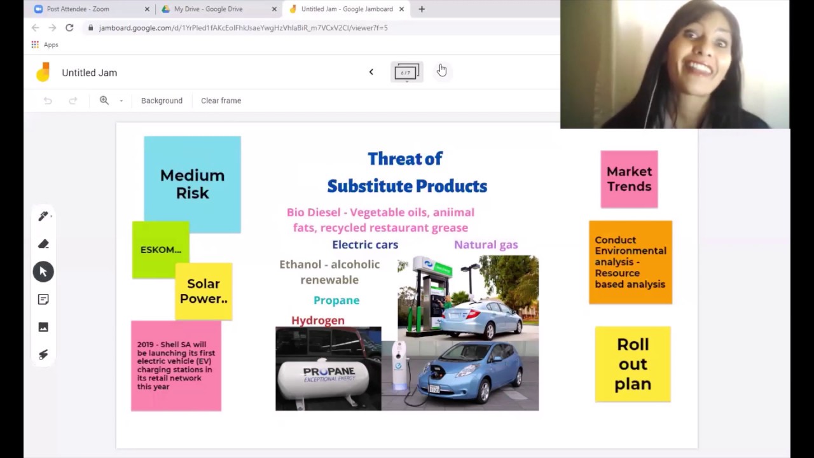Click the zoom magnifier icon
The image size is (814, 458).
click(104, 101)
